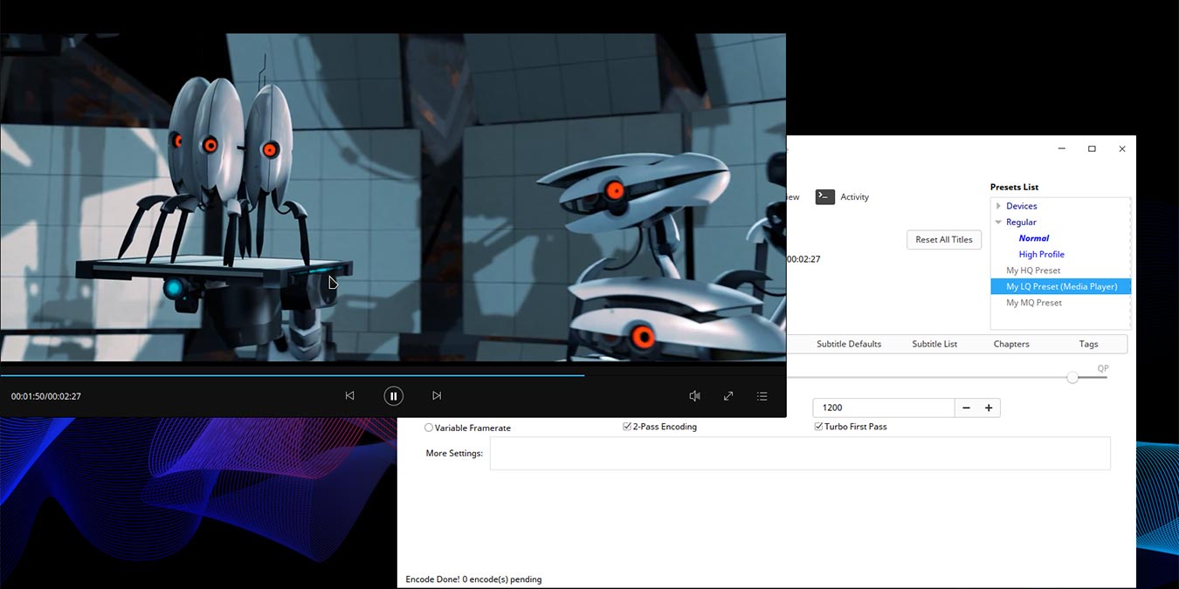Image resolution: width=1179 pixels, height=589 pixels.
Task: Jump back to previous chapter in player
Action: pyautogui.click(x=349, y=395)
